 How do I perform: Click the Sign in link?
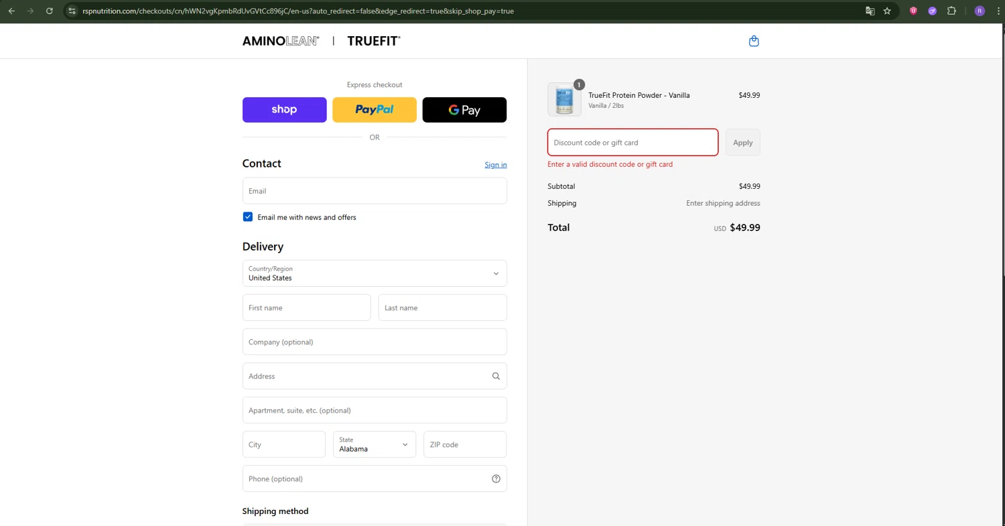[496, 165]
